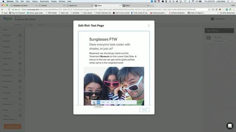Click the News Feed page icon

20,58
